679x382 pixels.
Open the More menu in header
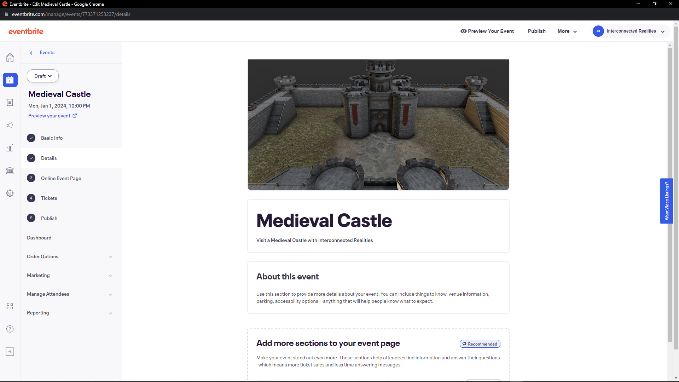[567, 31]
